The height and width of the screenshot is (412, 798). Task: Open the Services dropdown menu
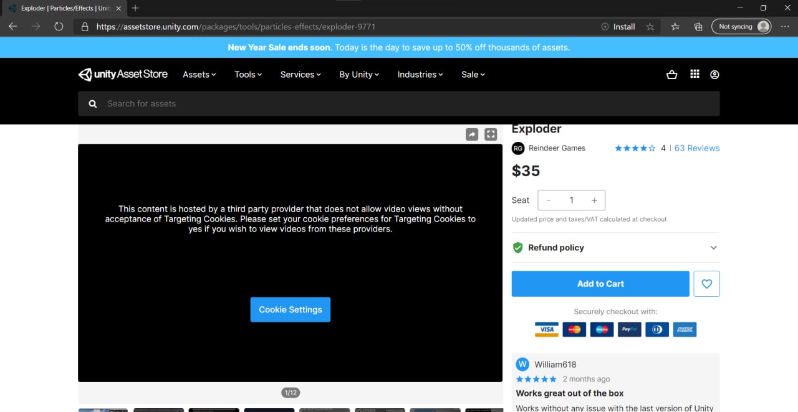pyautogui.click(x=300, y=75)
